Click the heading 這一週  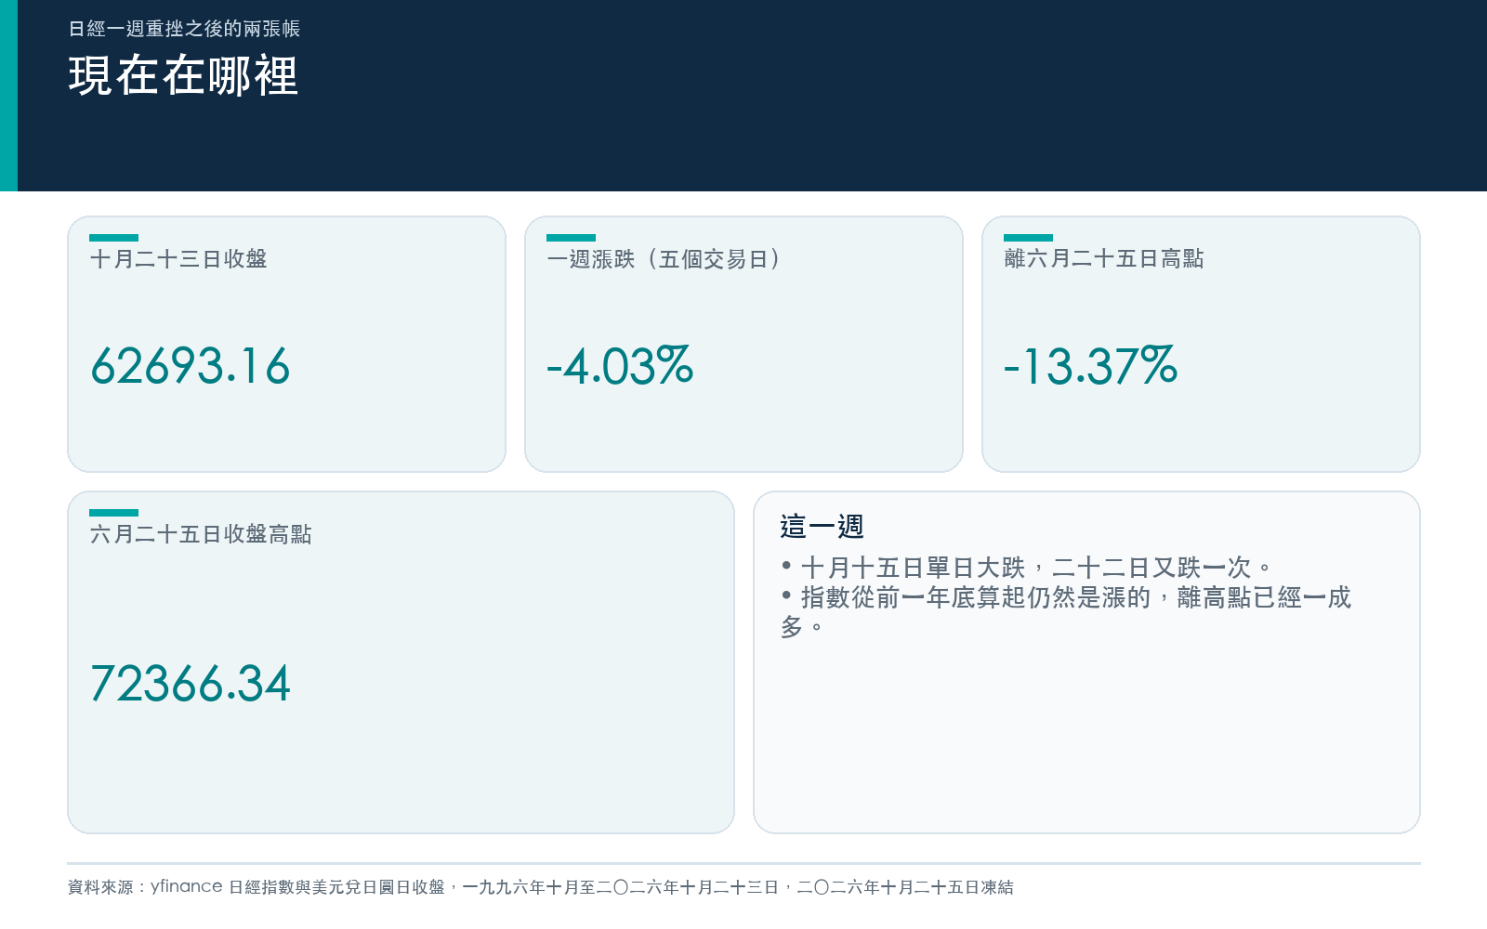click(822, 527)
